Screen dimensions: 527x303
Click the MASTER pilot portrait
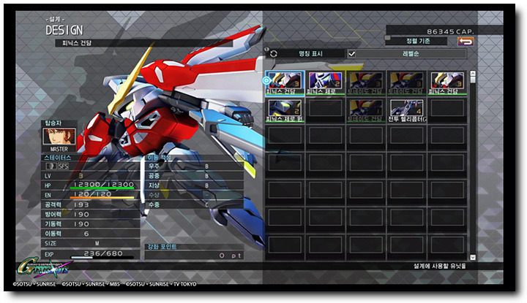[59, 136]
